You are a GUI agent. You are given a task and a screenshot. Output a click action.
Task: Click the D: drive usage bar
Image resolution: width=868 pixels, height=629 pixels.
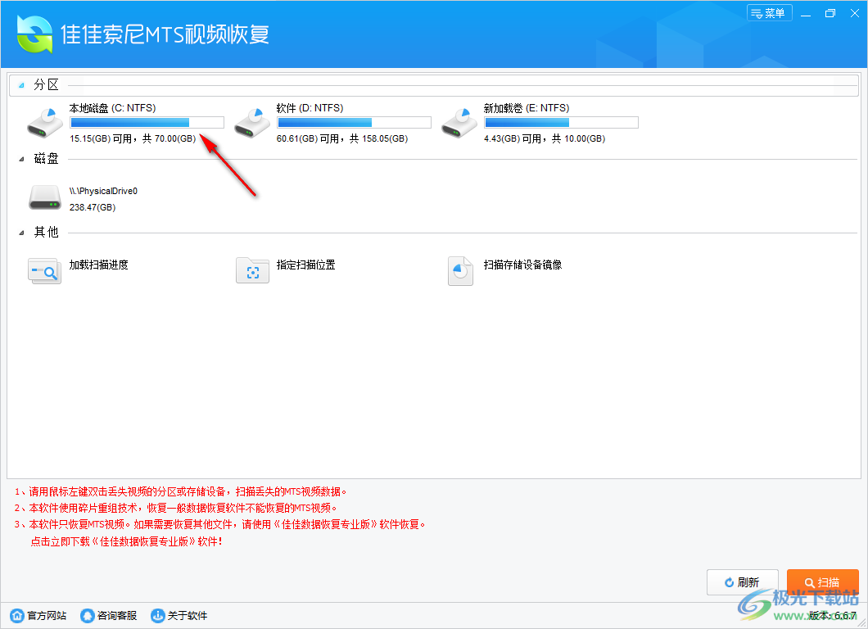[x=354, y=122]
